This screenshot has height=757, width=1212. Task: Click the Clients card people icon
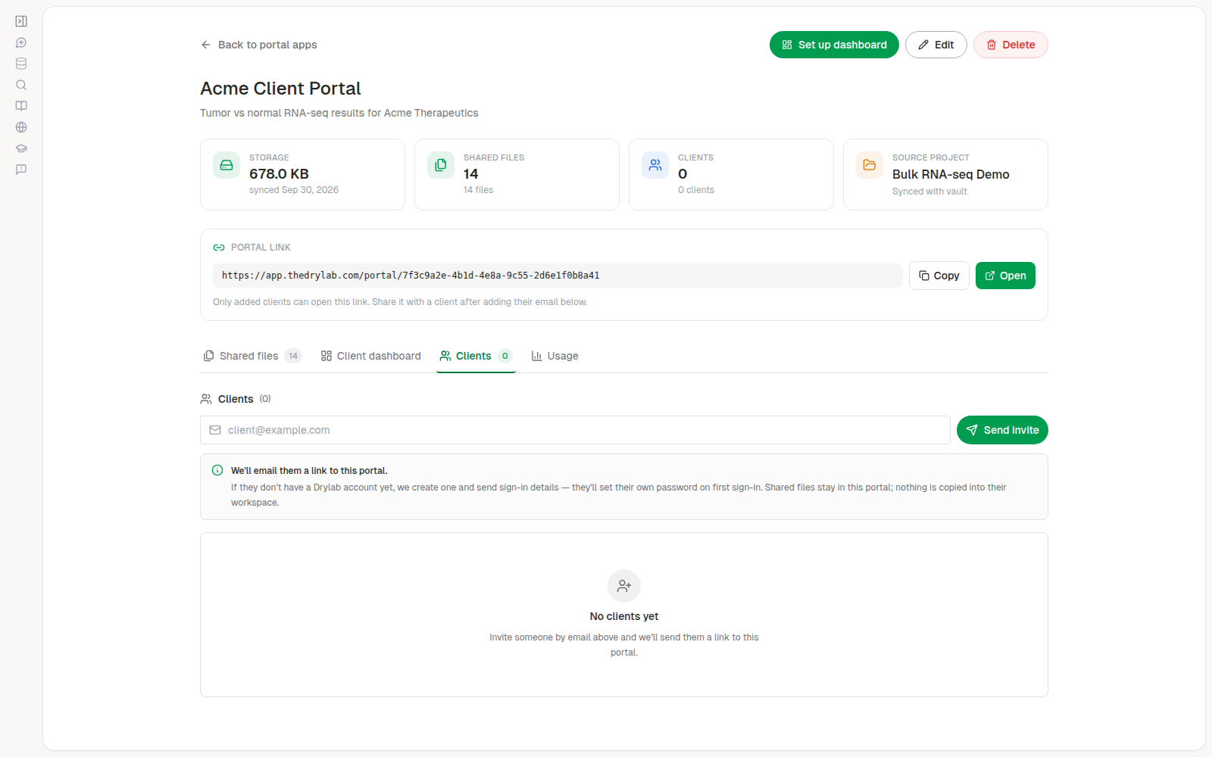[x=655, y=165]
